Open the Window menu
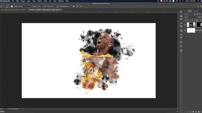This screenshot has height=113, width=202. coord(61,1)
